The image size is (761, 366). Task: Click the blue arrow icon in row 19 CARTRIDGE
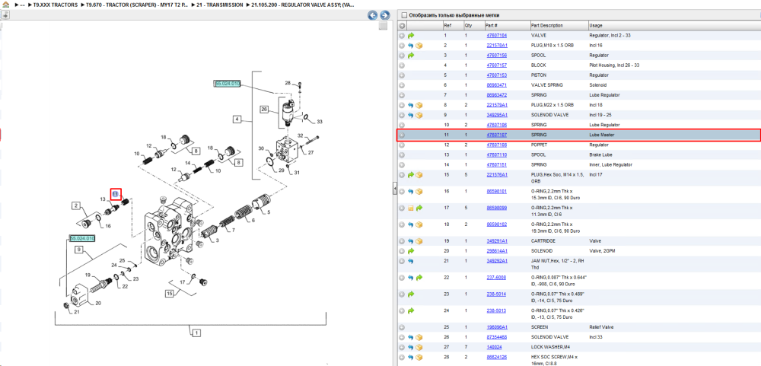point(411,241)
